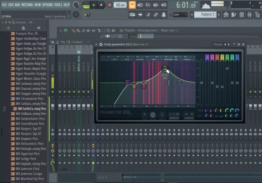Open the ADD menu

pyautogui.click(x=17, y=5)
